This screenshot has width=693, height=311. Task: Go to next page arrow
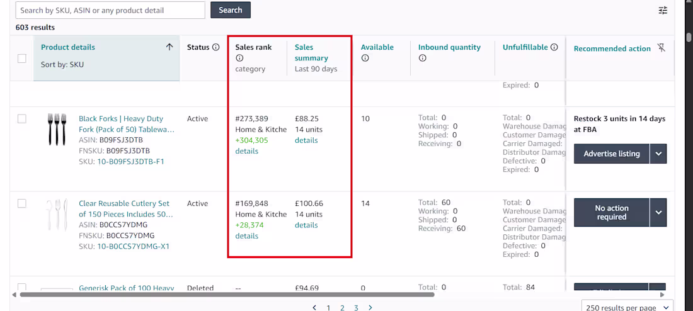click(370, 307)
